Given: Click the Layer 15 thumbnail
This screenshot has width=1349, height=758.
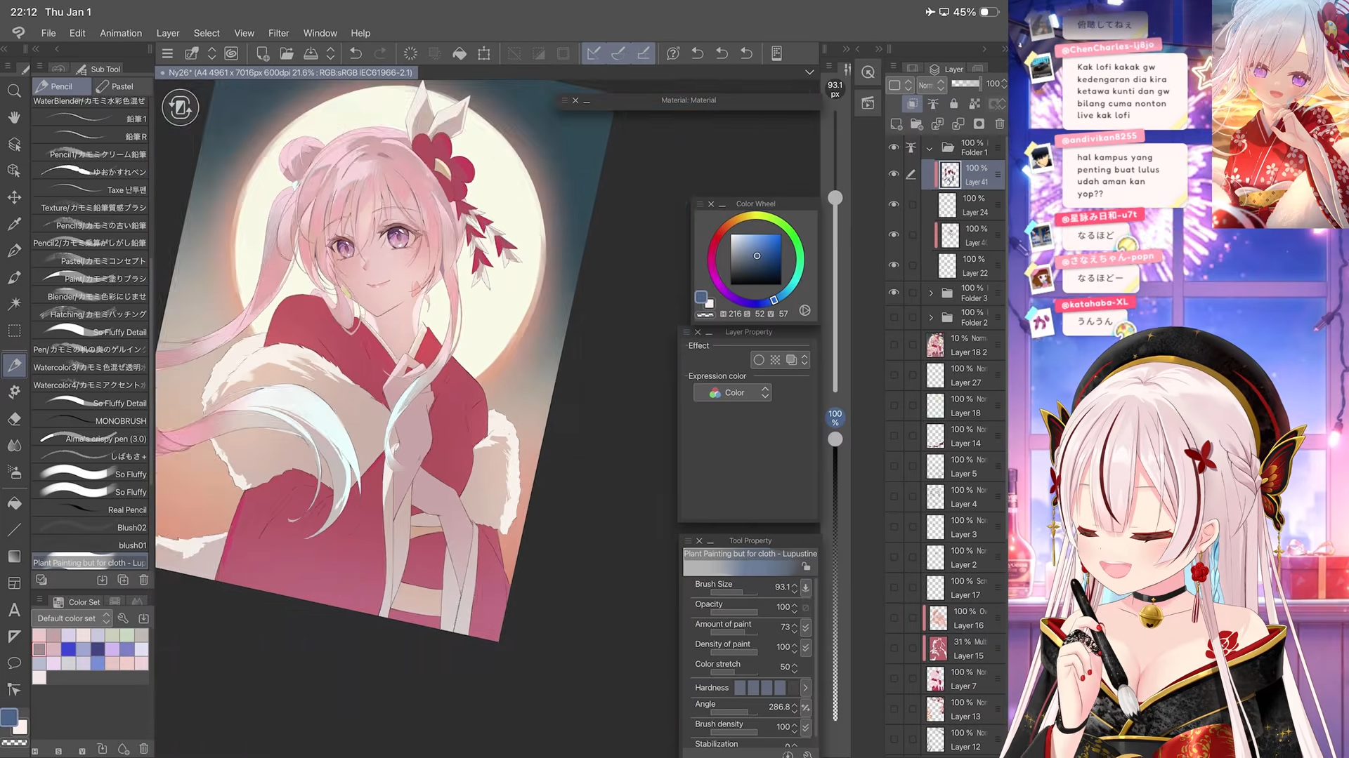Looking at the screenshot, I should point(937,649).
